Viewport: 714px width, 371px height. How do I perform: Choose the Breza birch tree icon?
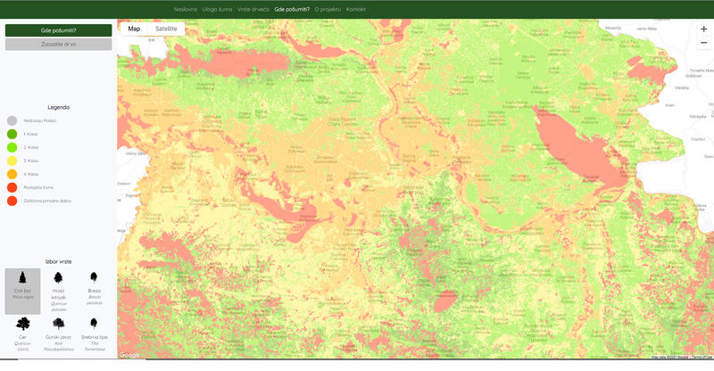point(94,280)
